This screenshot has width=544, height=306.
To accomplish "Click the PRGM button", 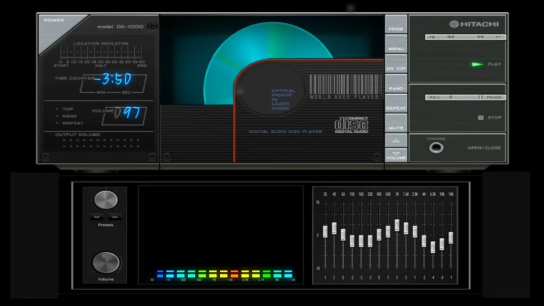I will pyautogui.click(x=396, y=24).
